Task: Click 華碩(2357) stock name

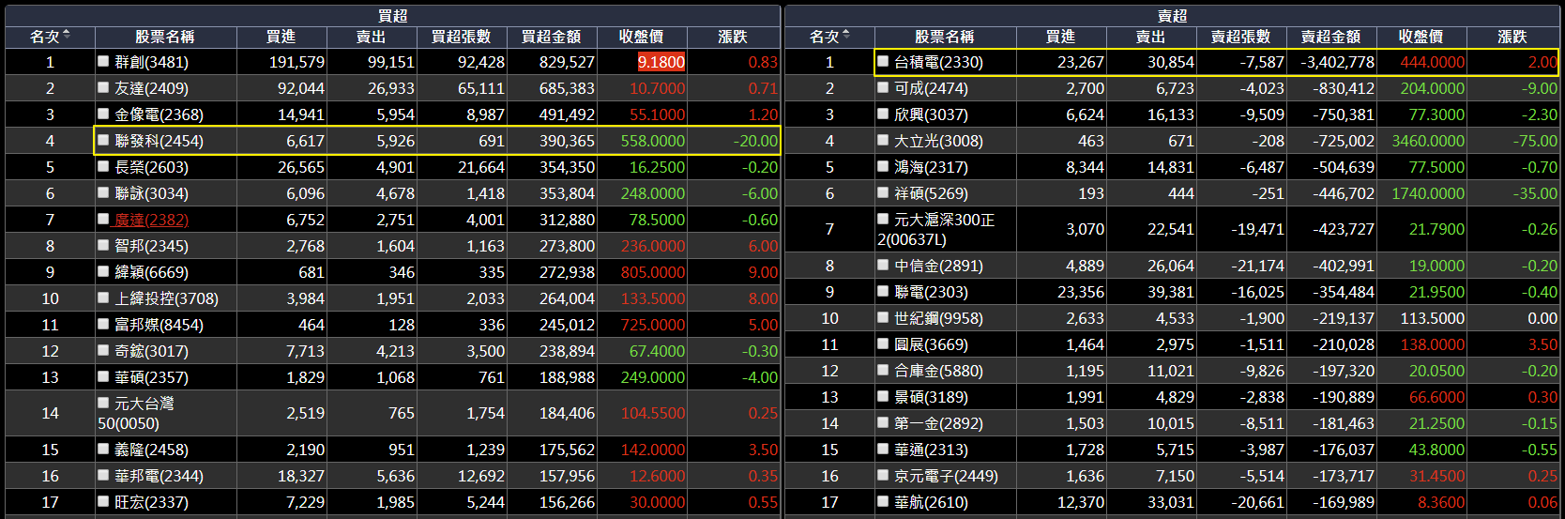Action: tap(151, 377)
